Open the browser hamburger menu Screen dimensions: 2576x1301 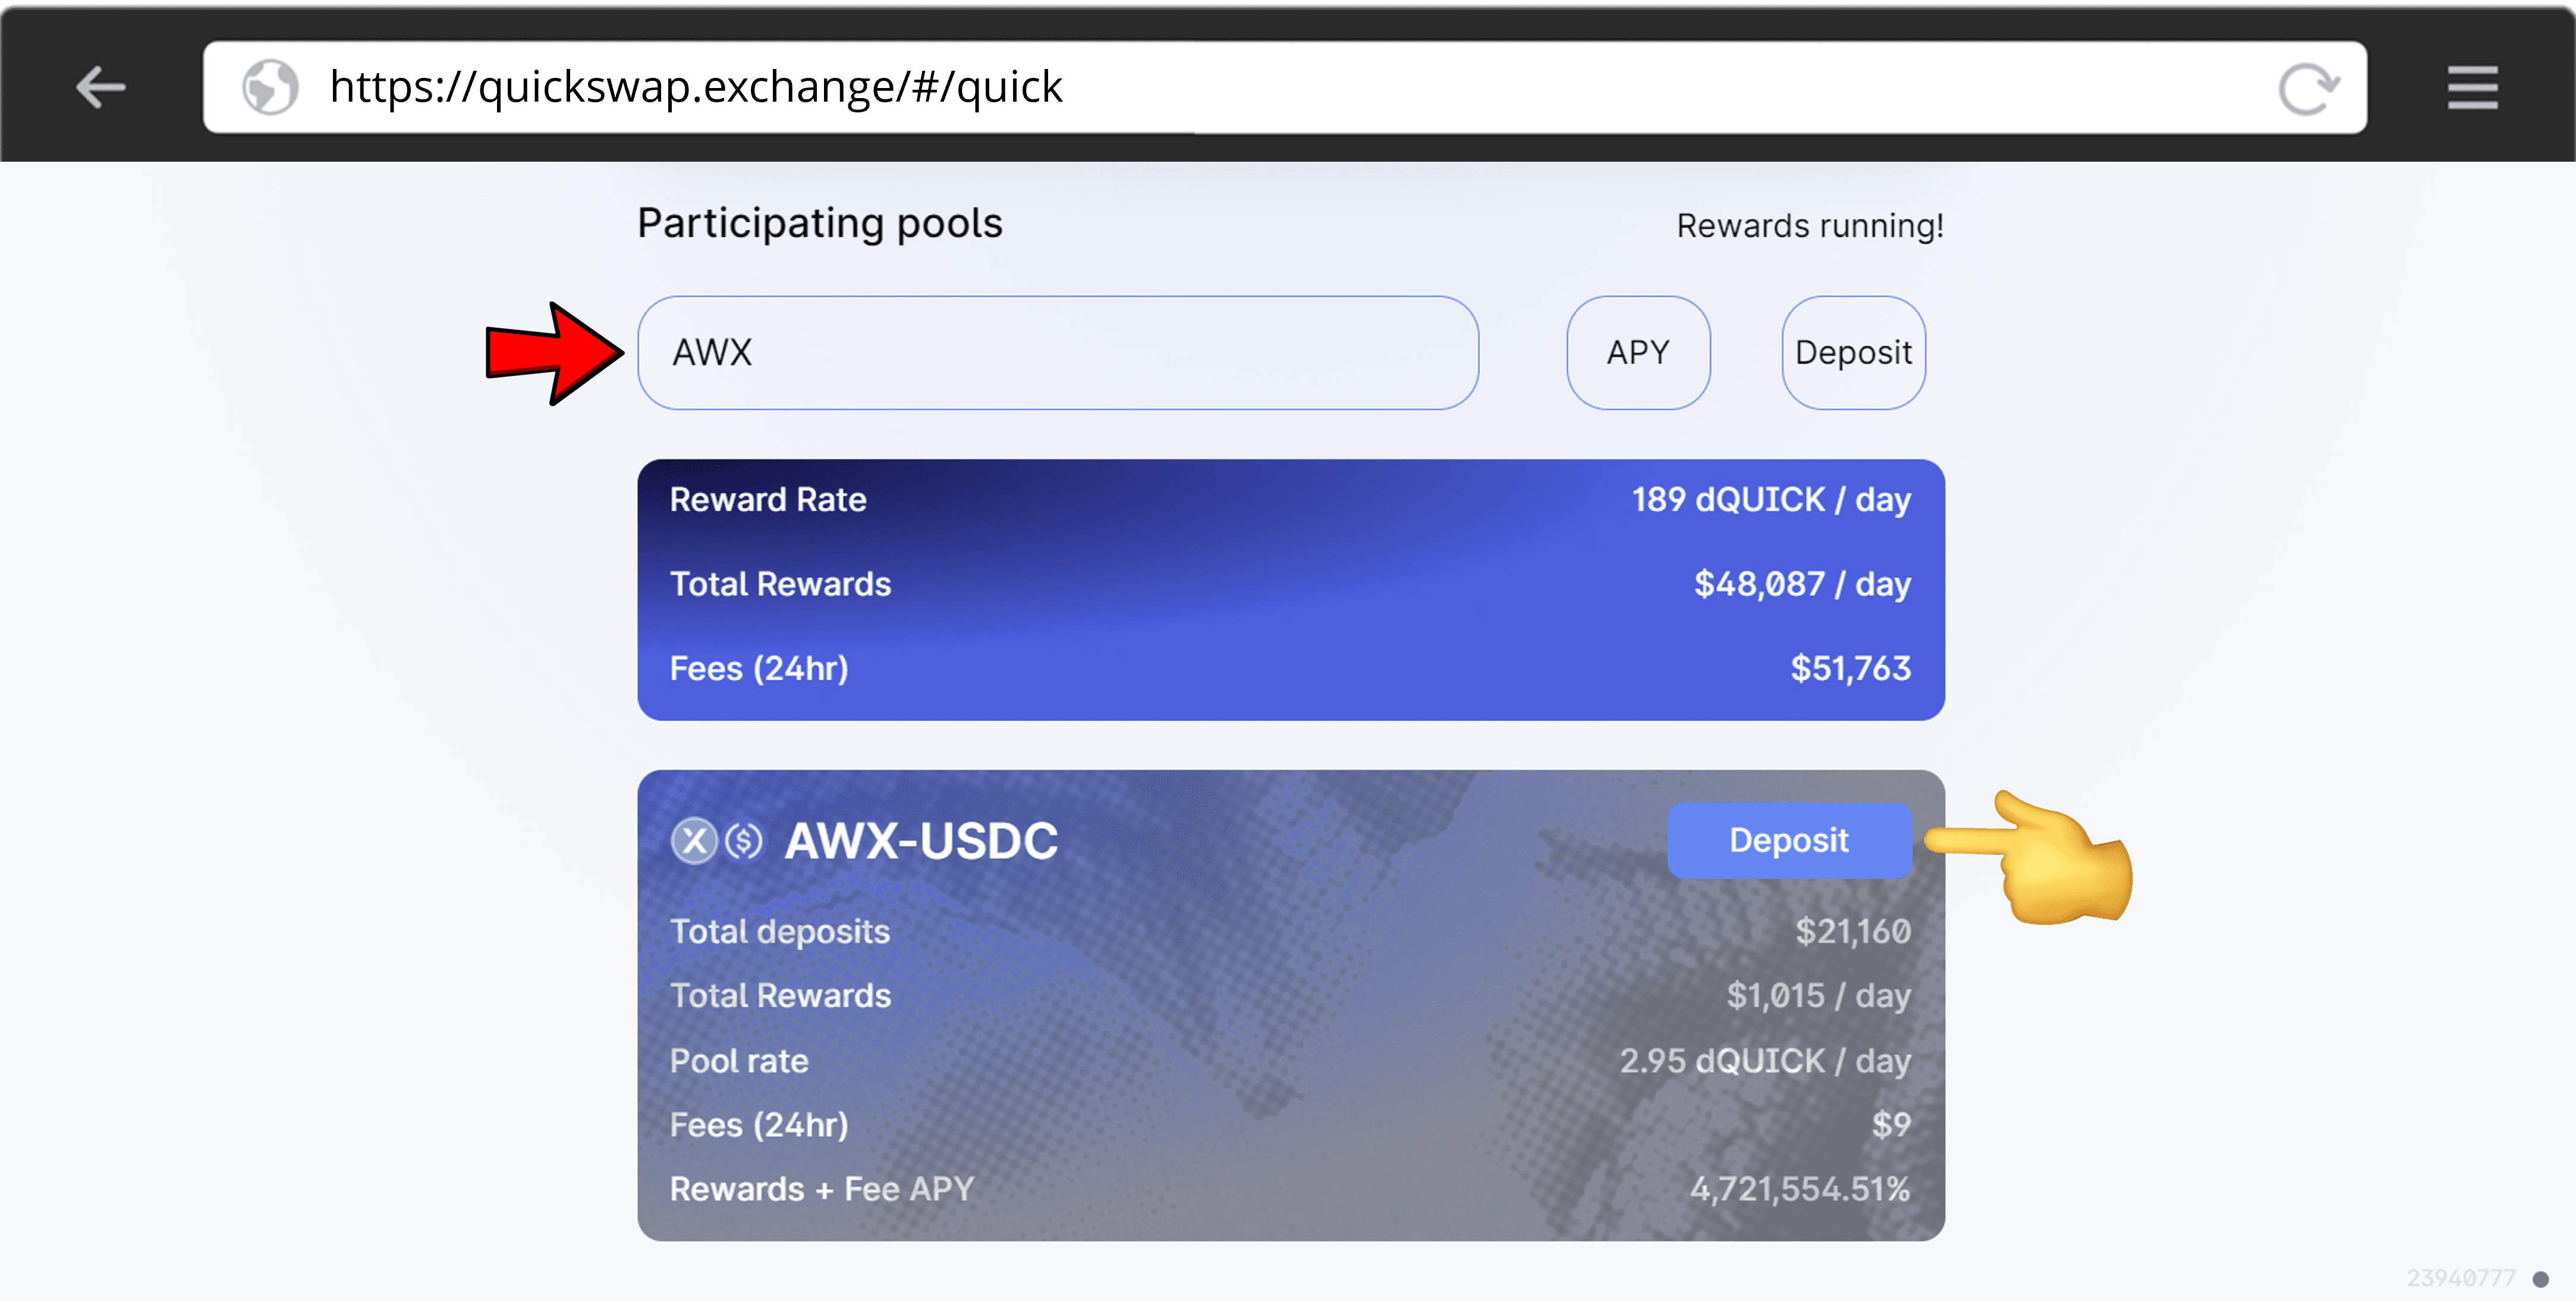[2472, 88]
